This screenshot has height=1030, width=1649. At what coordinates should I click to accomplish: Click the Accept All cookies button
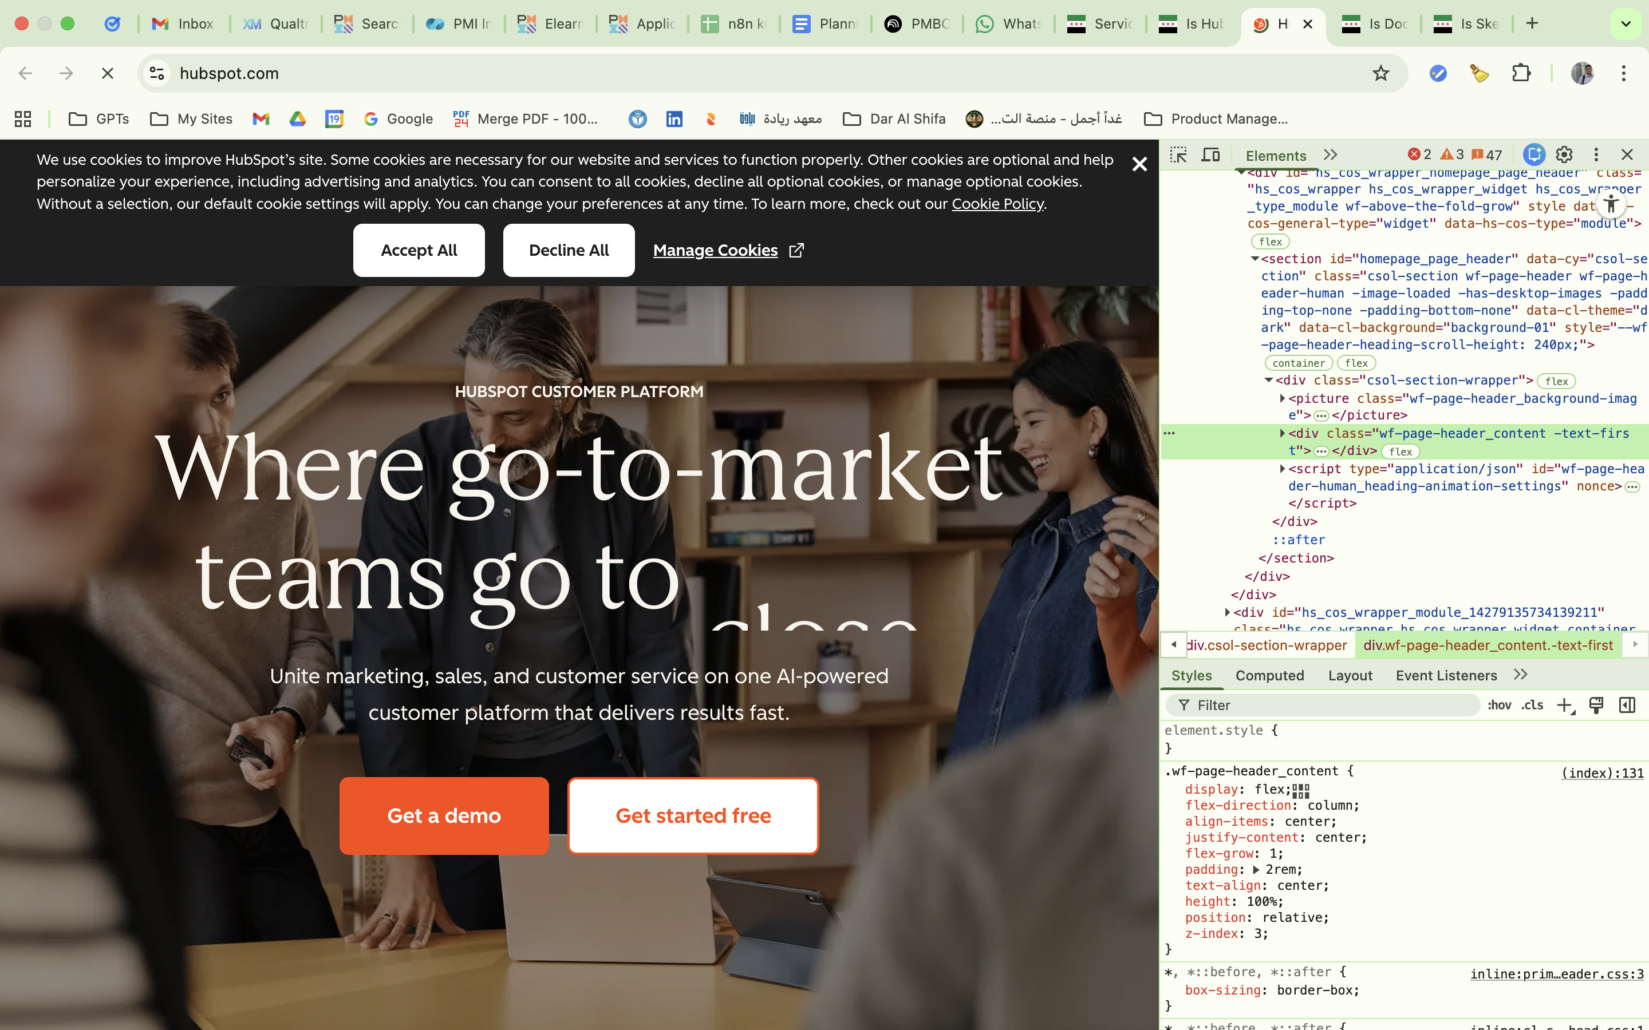click(x=419, y=250)
